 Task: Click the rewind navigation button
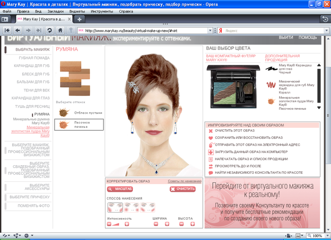click(7, 31)
